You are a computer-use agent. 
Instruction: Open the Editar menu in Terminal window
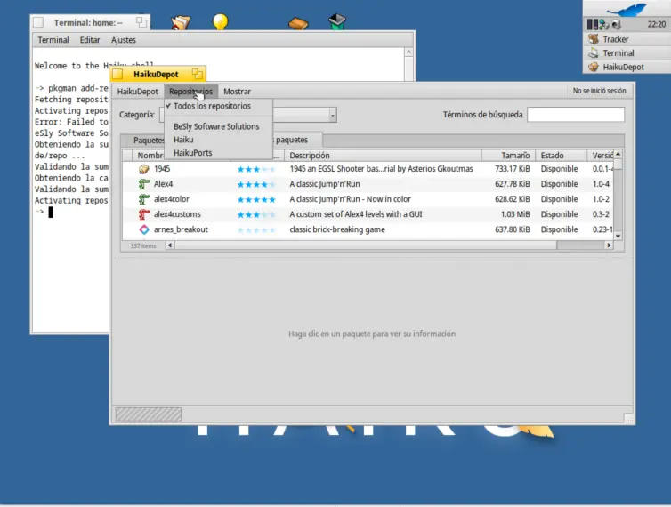(x=90, y=40)
